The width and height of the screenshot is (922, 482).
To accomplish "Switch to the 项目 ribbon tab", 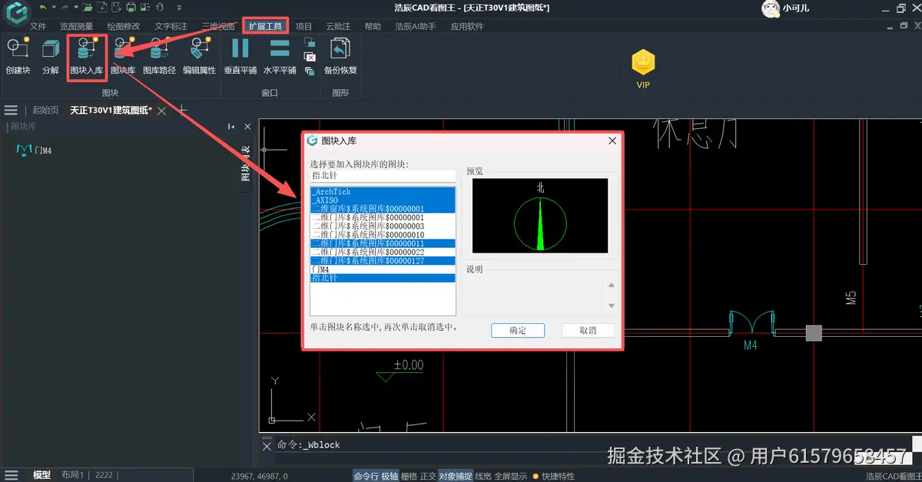I will pyautogui.click(x=304, y=26).
